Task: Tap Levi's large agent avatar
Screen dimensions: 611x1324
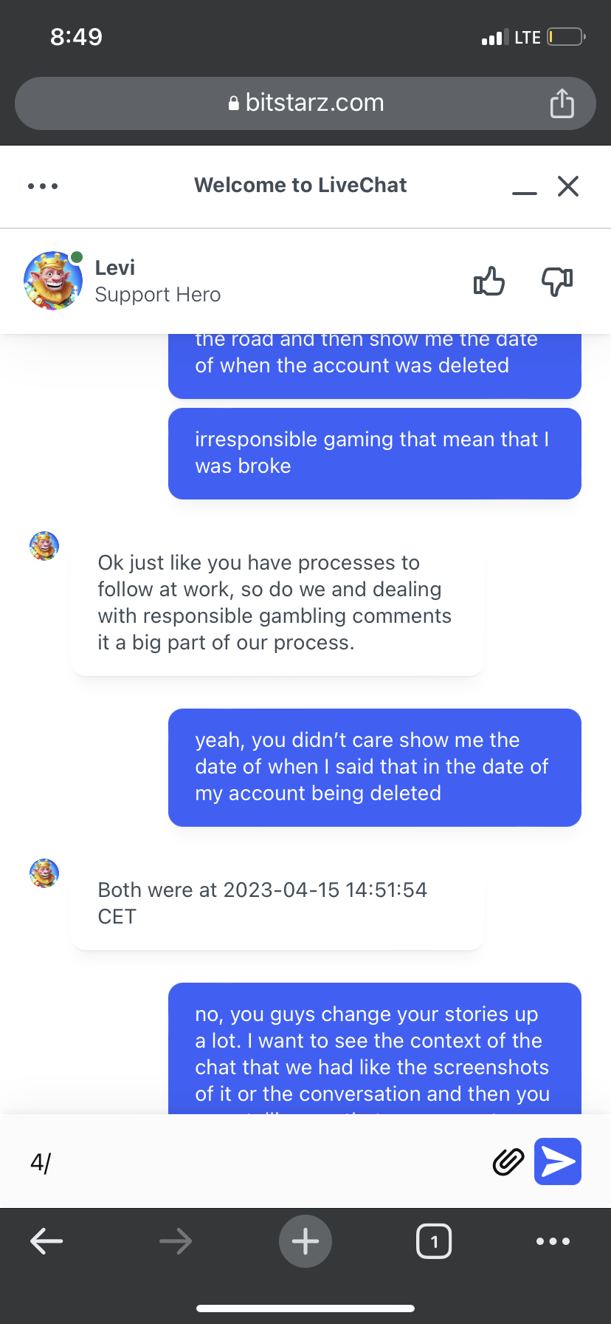Action: tap(53, 281)
